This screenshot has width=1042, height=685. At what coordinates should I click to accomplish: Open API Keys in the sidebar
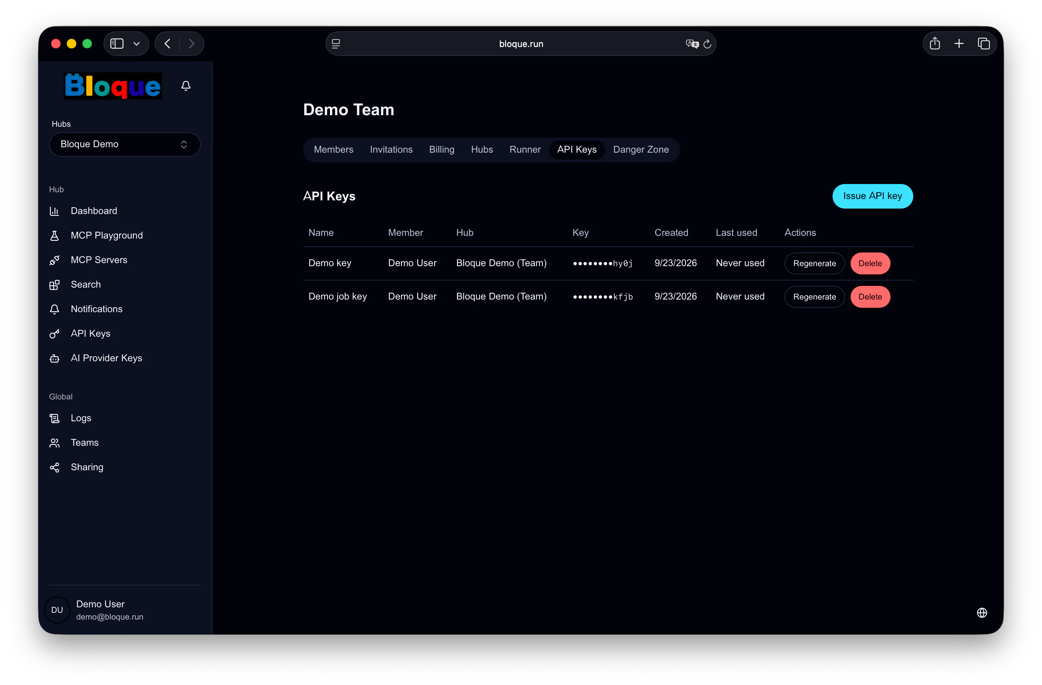pyautogui.click(x=91, y=334)
